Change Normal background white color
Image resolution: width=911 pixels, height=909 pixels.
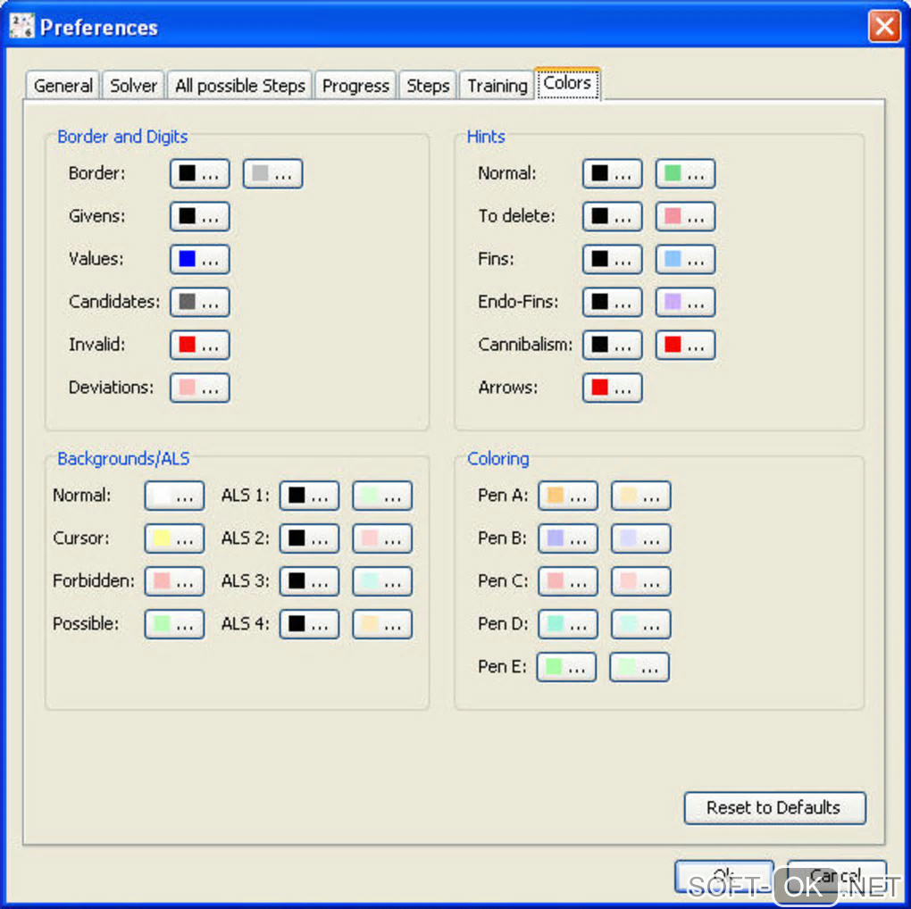[x=174, y=496]
